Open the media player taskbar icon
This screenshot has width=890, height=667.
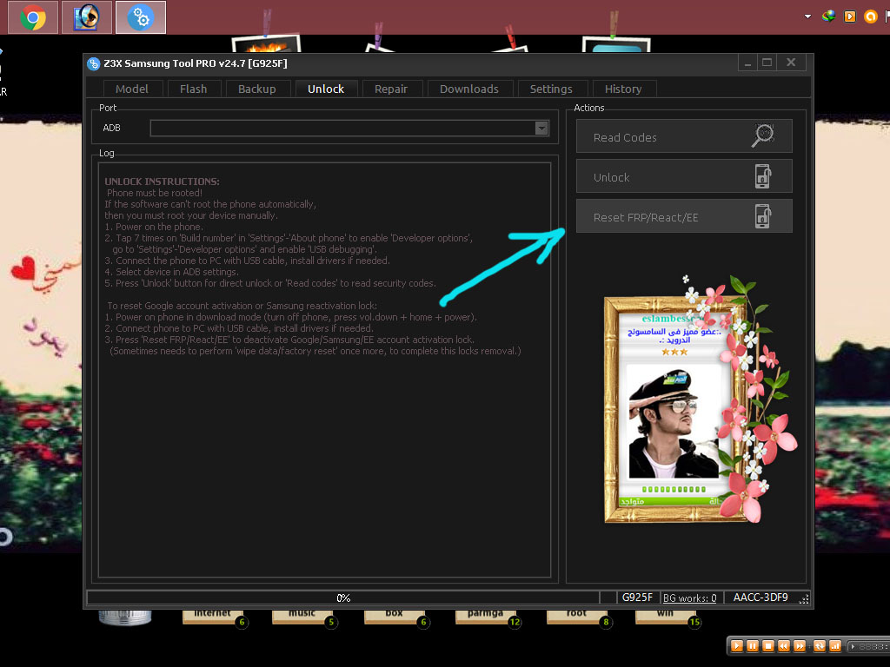pyautogui.click(x=87, y=17)
